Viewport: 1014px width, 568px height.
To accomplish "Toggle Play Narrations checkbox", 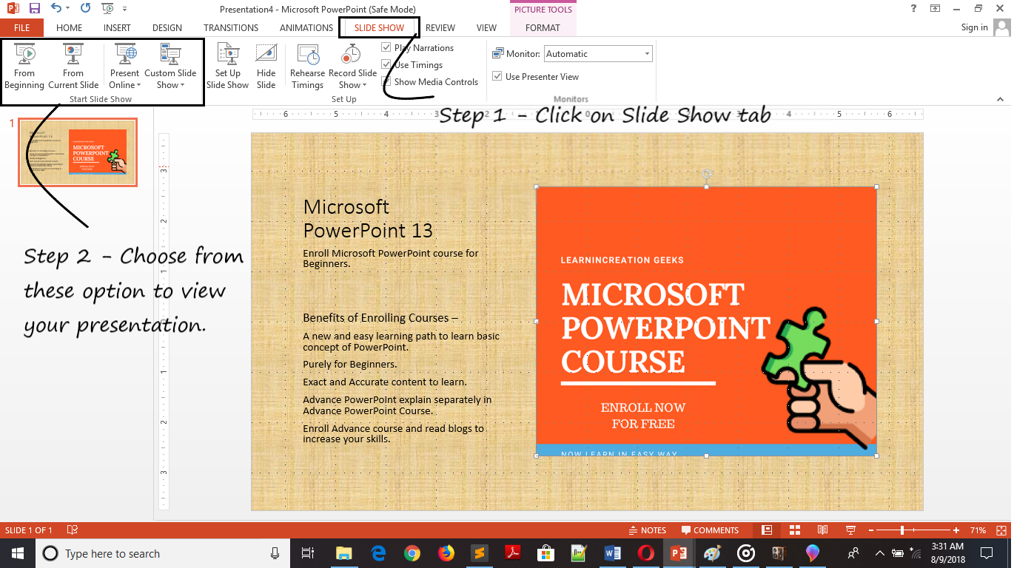I will point(386,48).
